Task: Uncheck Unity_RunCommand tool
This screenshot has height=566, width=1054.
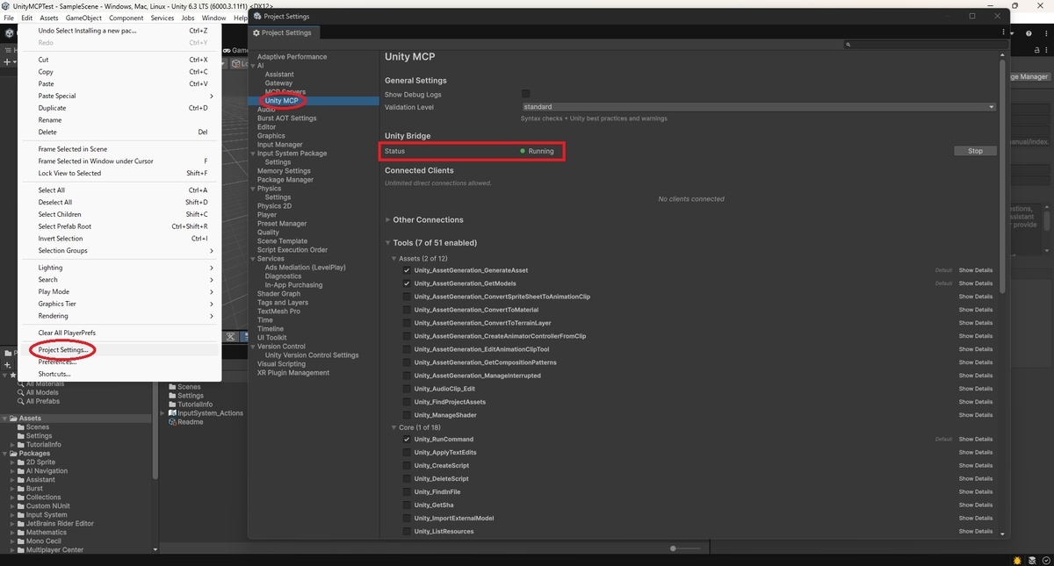Action: 407,440
